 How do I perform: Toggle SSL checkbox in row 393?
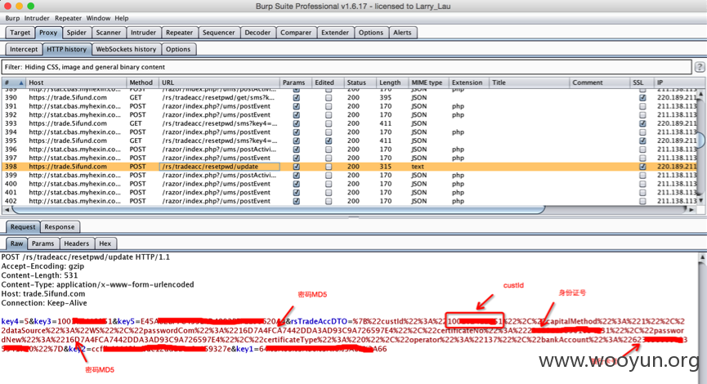(x=642, y=123)
